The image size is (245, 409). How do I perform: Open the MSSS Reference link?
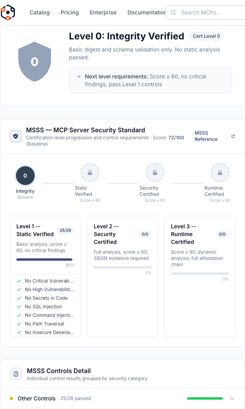206,136
